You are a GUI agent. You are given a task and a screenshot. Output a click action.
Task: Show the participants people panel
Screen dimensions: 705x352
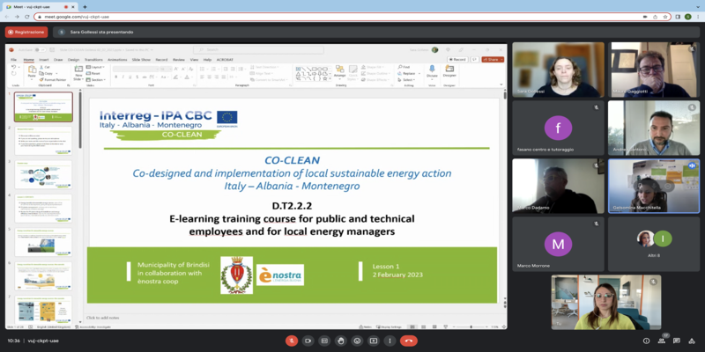(662, 341)
